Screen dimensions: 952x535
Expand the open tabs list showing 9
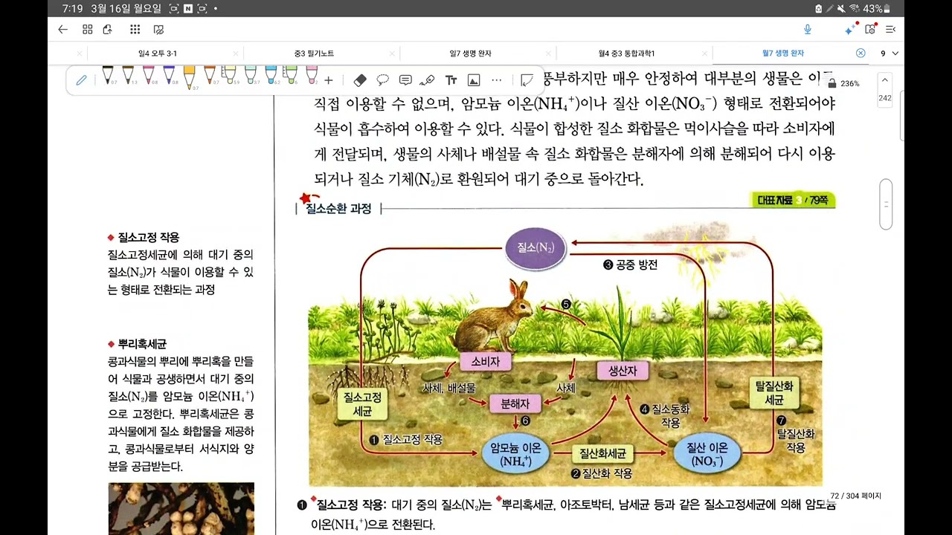click(x=890, y=53)
